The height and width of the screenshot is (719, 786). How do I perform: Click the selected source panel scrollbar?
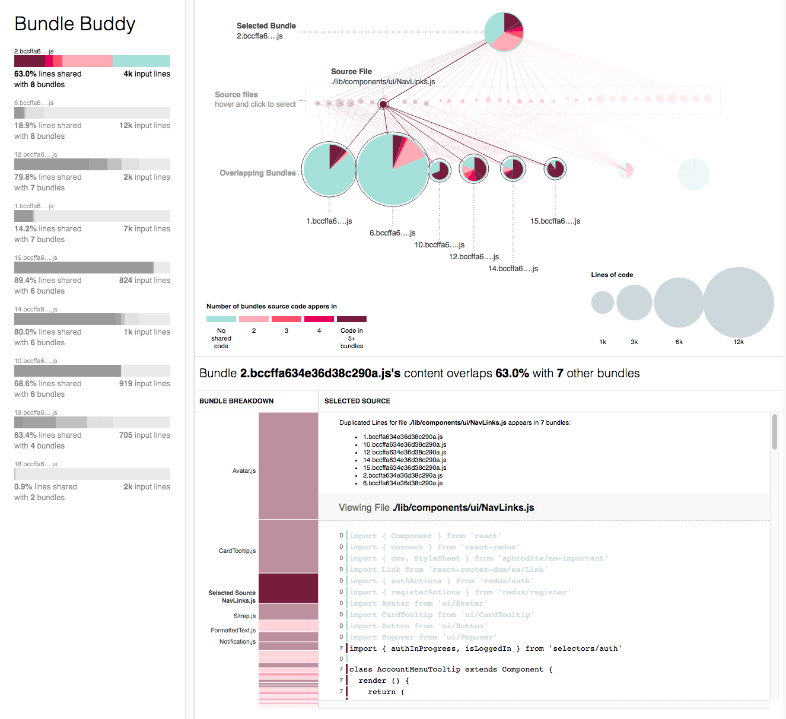coord(775,432)
